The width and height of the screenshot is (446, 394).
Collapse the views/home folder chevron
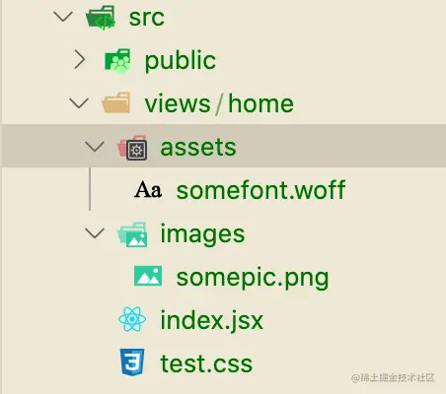[x=79, y=103]
